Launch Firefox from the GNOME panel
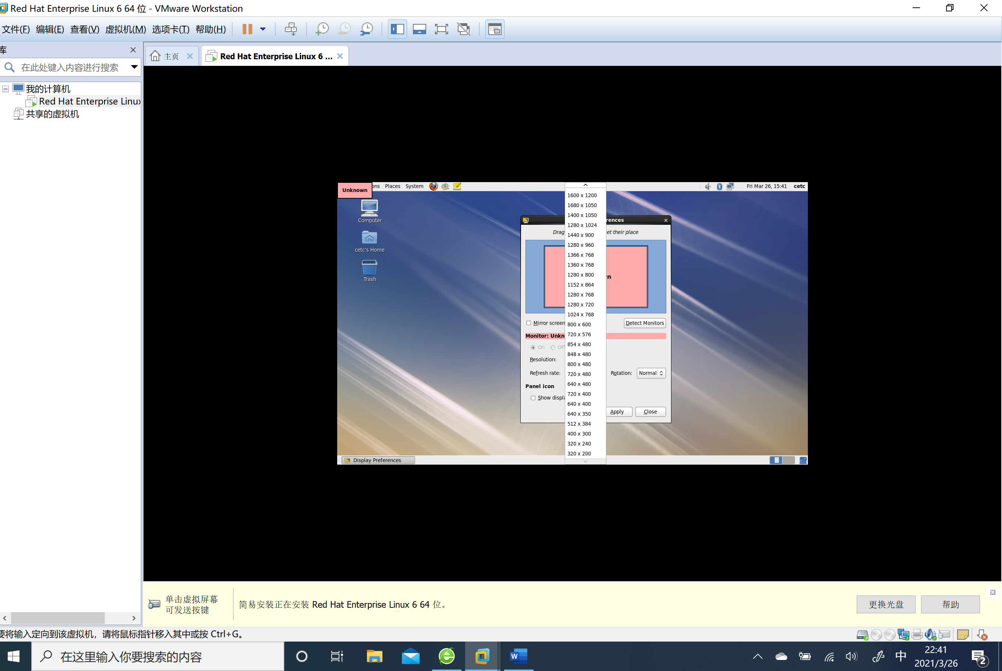The width and height of the screenshot is (1002, 671). [433, 186]
